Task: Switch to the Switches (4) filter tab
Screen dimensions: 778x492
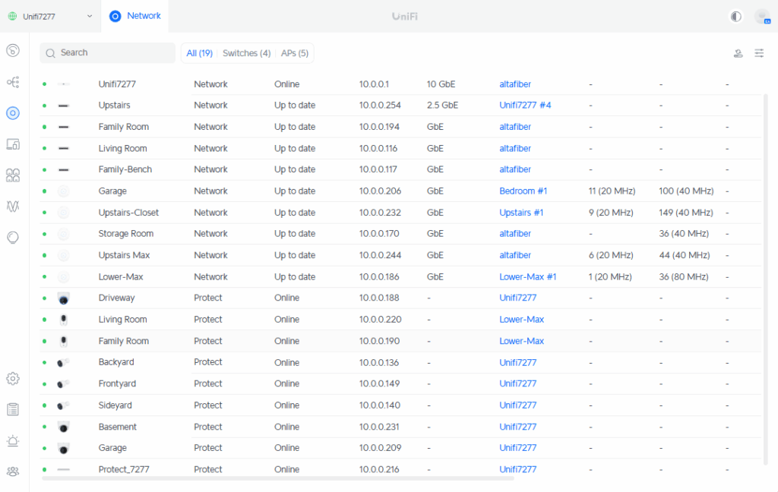Action: (246, 53)
